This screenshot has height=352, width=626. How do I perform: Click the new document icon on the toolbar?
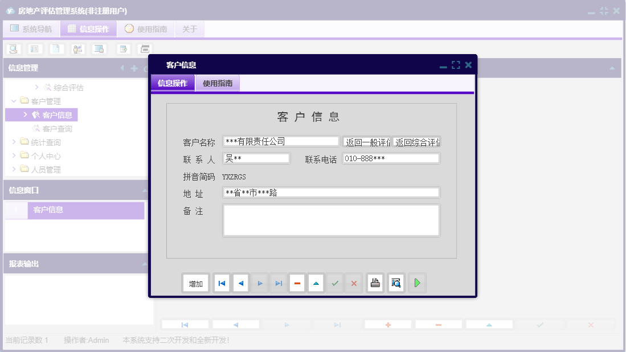[x=56, y=49]
